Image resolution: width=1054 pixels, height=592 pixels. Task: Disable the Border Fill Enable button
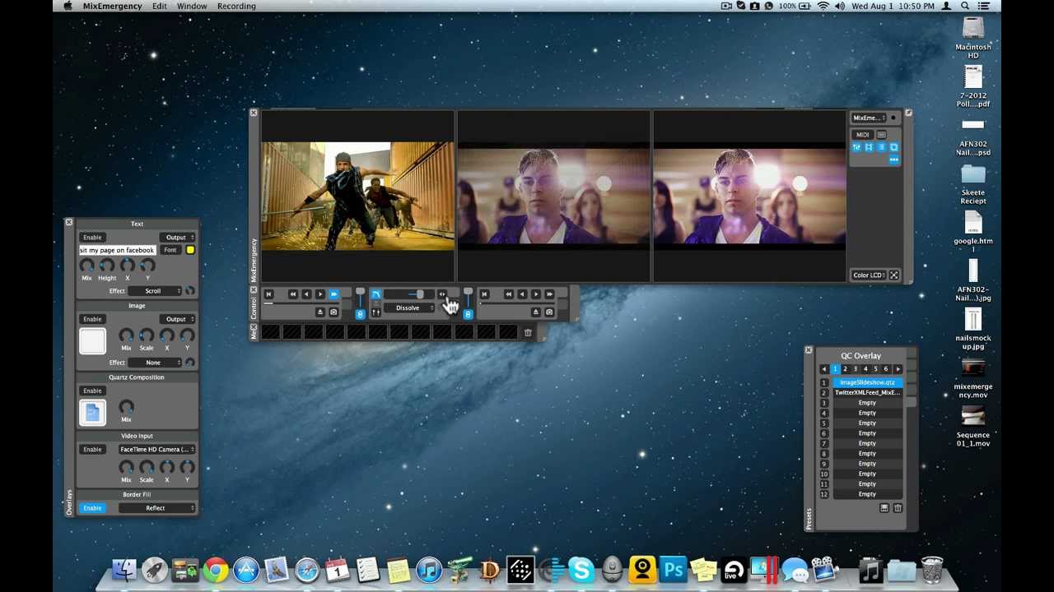(x=92, y=508)
